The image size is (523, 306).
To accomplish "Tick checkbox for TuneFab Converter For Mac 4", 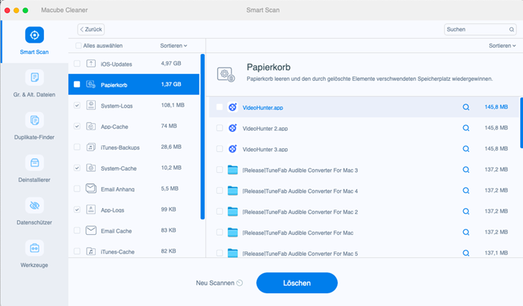I will point(220,191).
